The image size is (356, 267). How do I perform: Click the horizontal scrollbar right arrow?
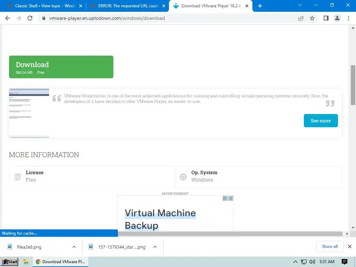[x=347, y=234]
